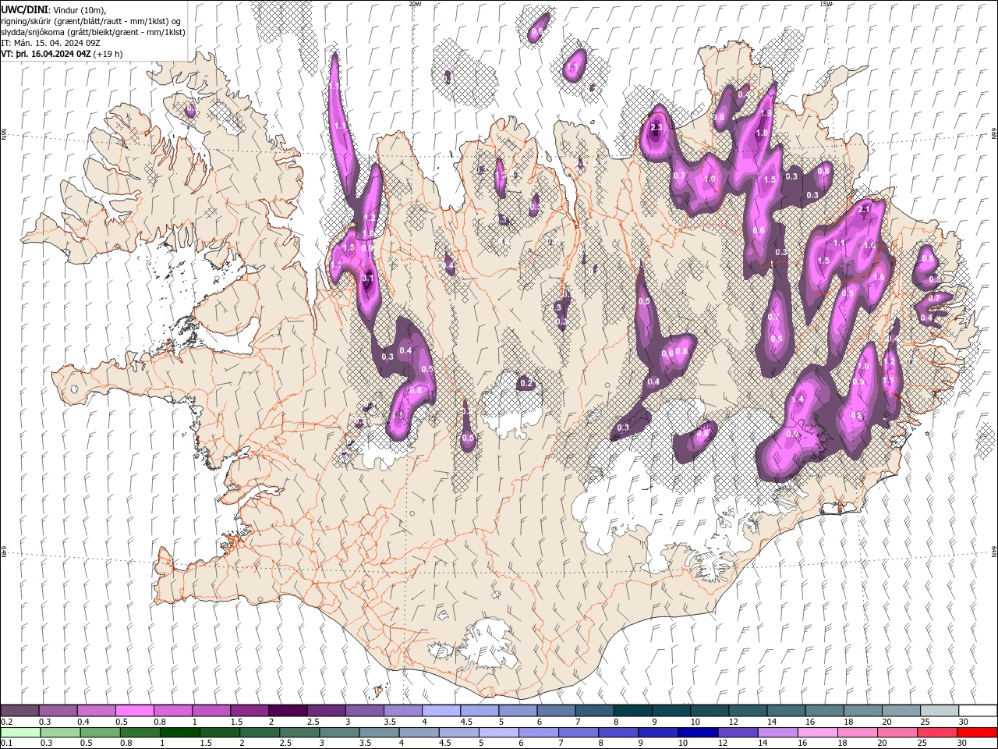Screen dimensions: 998x749
Task: Click the '66N' latitude label on the right edge
Action: tap(994, 134)
